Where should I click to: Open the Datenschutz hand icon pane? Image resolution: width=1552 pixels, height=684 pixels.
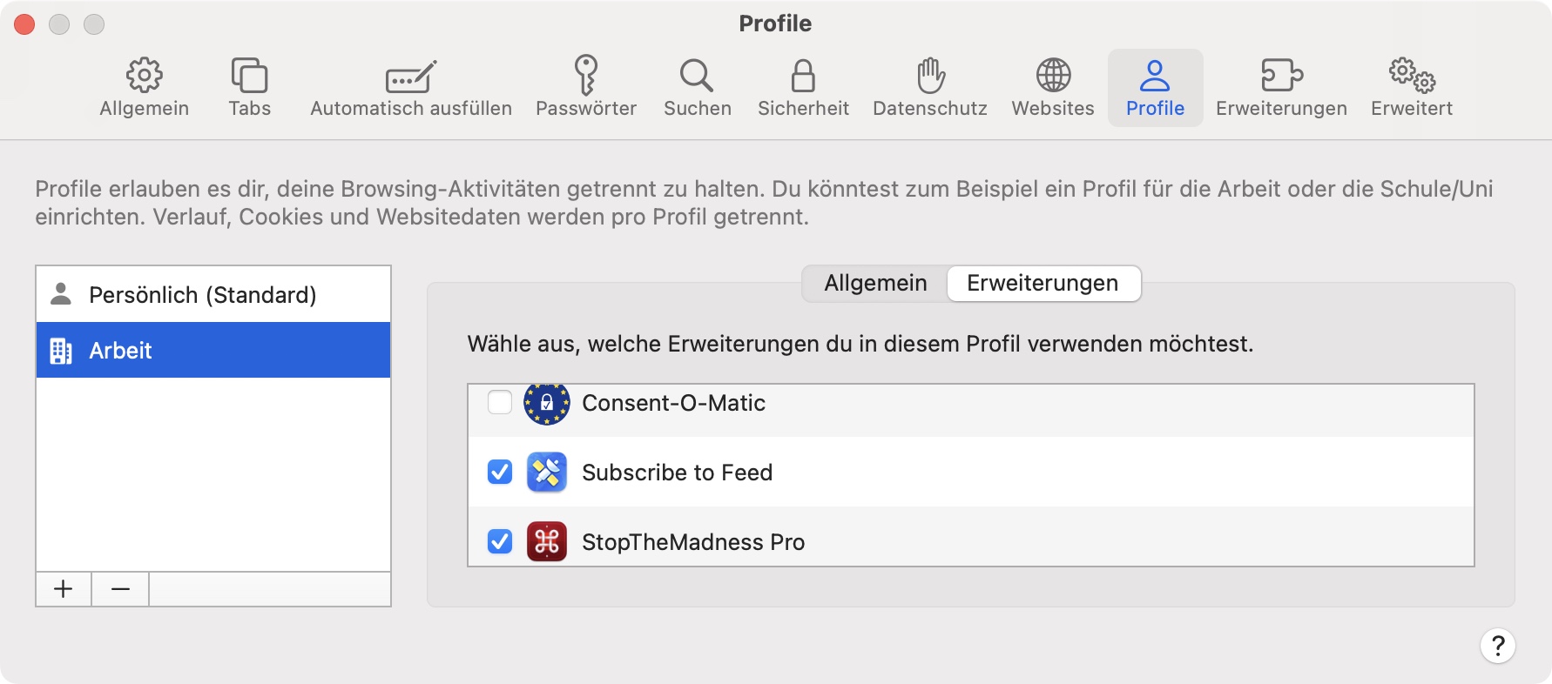[930, 88]
